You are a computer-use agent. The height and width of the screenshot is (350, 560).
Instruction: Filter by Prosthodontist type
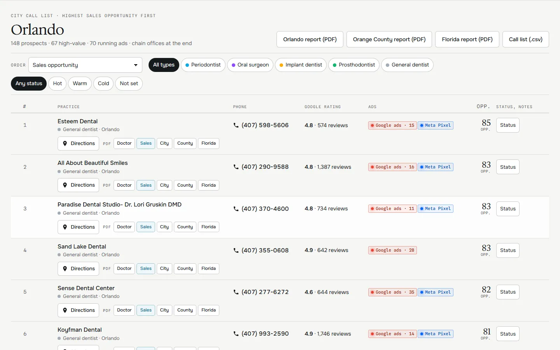pyautogui.click(x=354, y=65)
